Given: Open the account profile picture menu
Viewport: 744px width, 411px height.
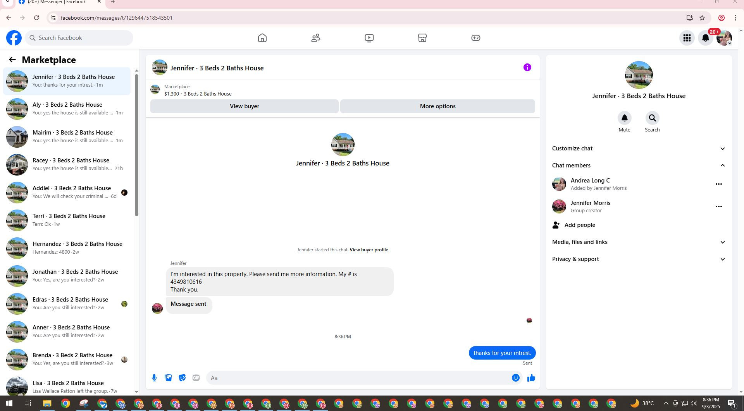Looking at the screenshot, I should point(724,38).
